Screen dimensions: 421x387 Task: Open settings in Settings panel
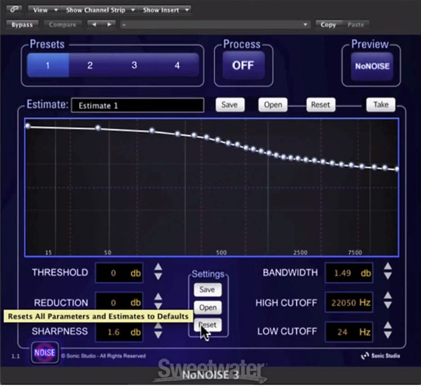(208, 307)
